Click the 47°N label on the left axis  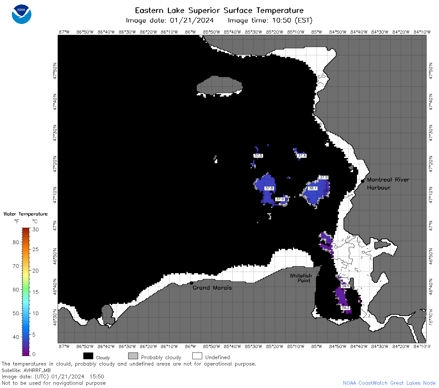point(55,226)
